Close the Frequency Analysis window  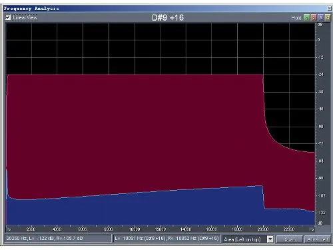(x=330, y=9)
